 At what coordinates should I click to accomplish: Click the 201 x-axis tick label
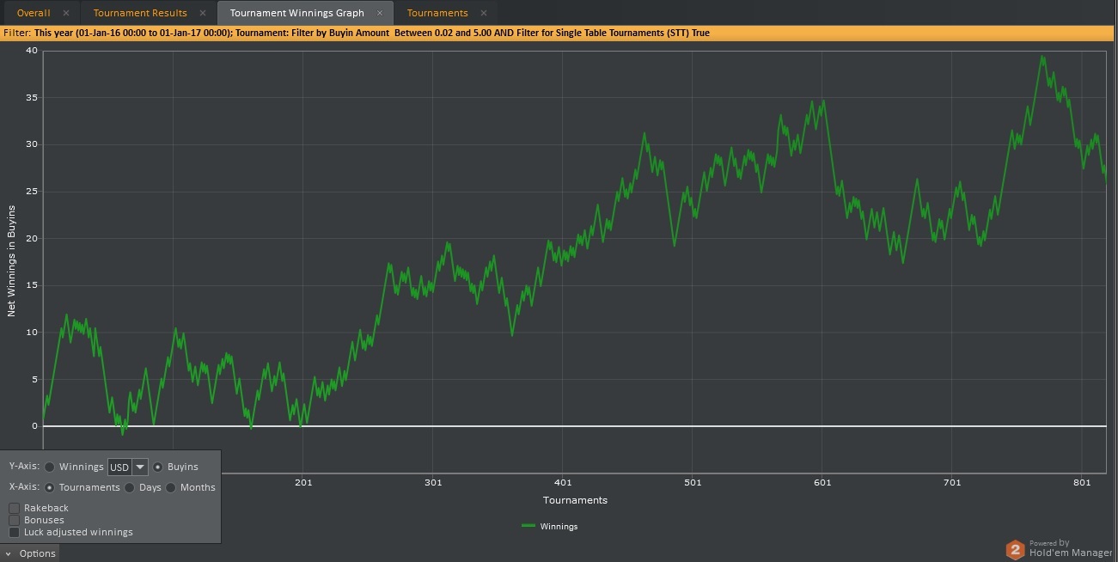[x=303, y=483]
